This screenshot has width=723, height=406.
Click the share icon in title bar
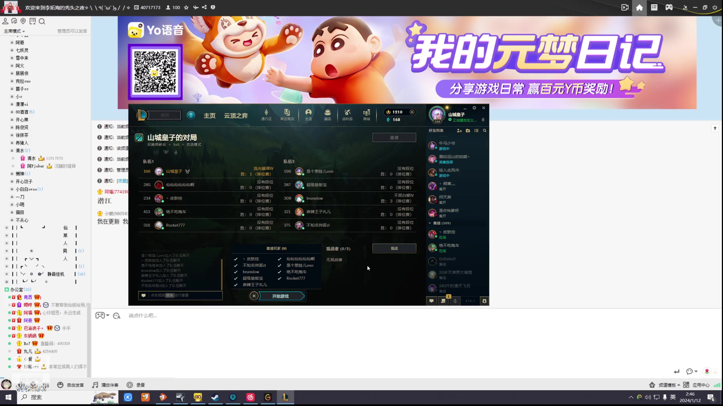click(204, 7)
